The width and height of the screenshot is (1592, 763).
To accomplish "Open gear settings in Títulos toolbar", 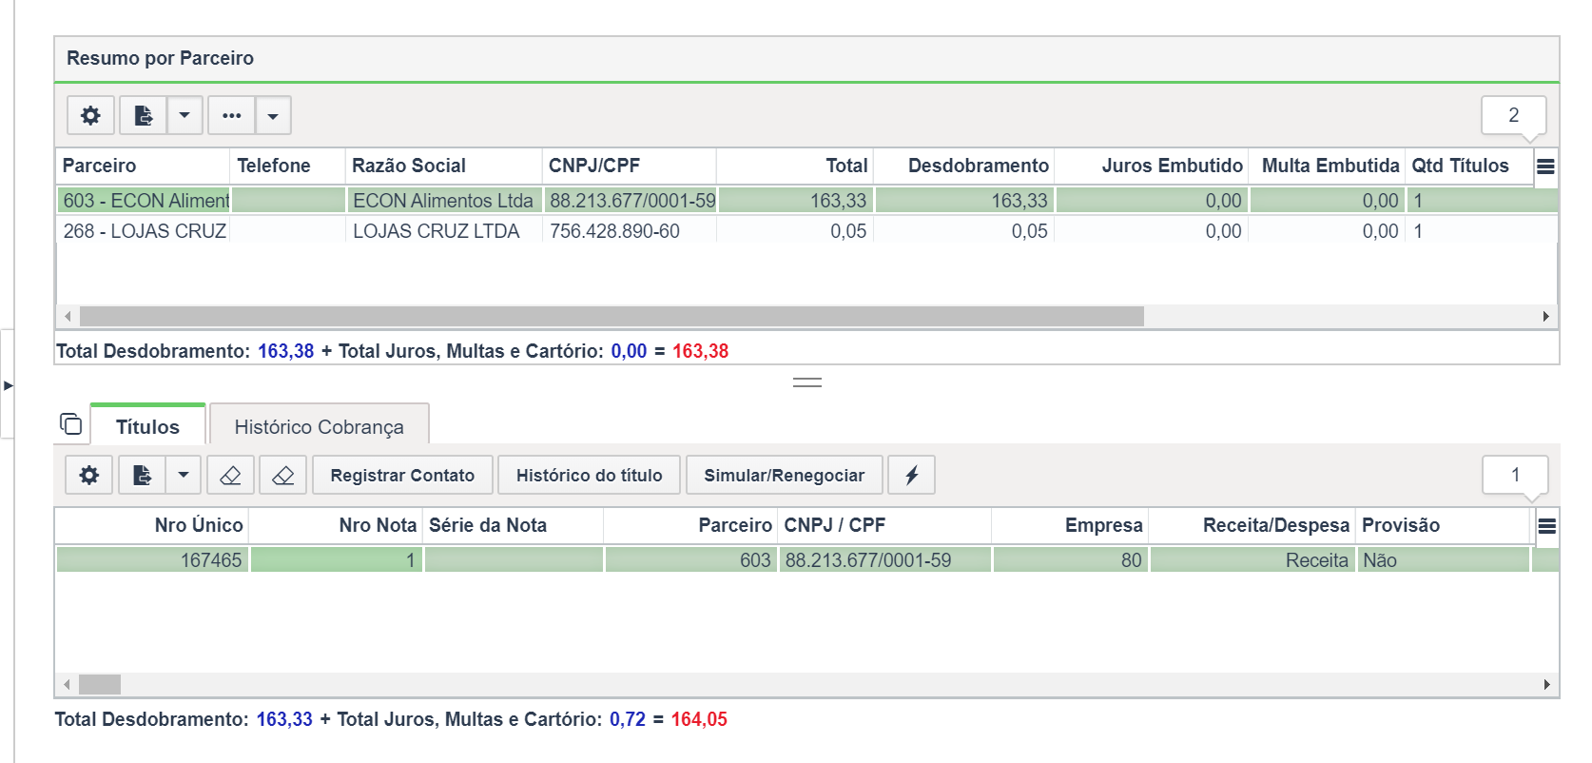I will [x=89, y=475].
